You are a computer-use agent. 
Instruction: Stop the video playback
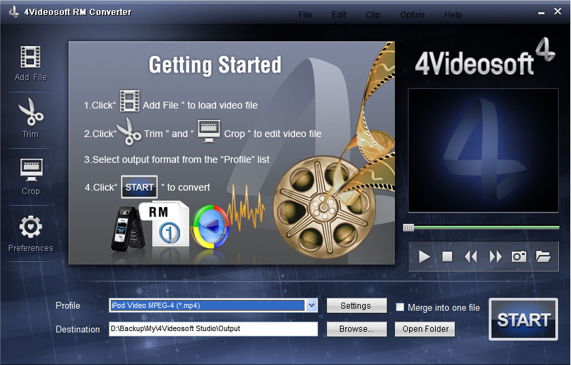(447, 256)
